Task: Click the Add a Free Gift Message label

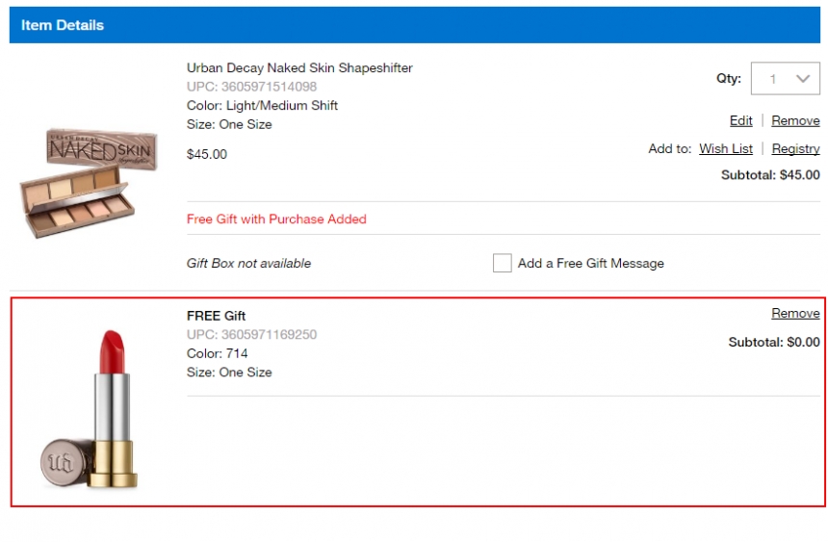Action: pos(590,263)
